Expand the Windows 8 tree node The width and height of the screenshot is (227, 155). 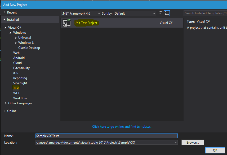point(16,43)
